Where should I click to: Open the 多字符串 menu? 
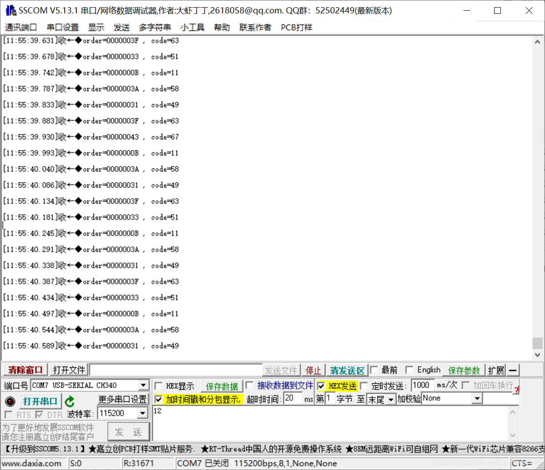(x=154, y=27)
